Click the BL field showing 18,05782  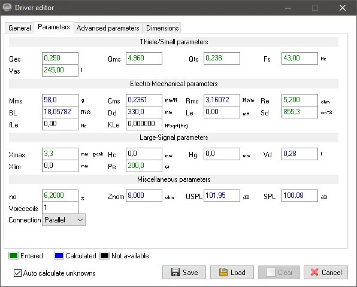pos(60,112)
